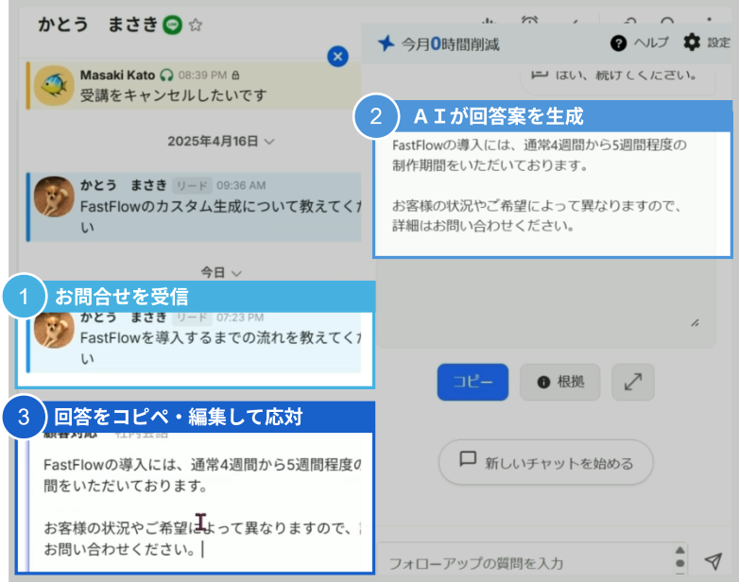Open 設定 settings gear

click(692, 43)
